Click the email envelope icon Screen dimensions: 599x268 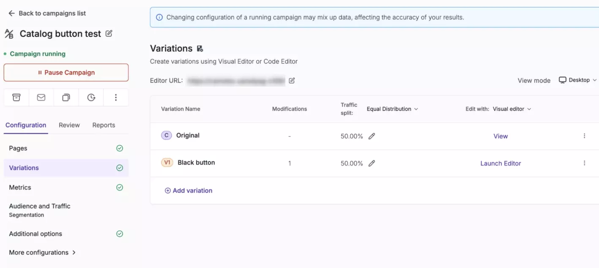[41, 97]
